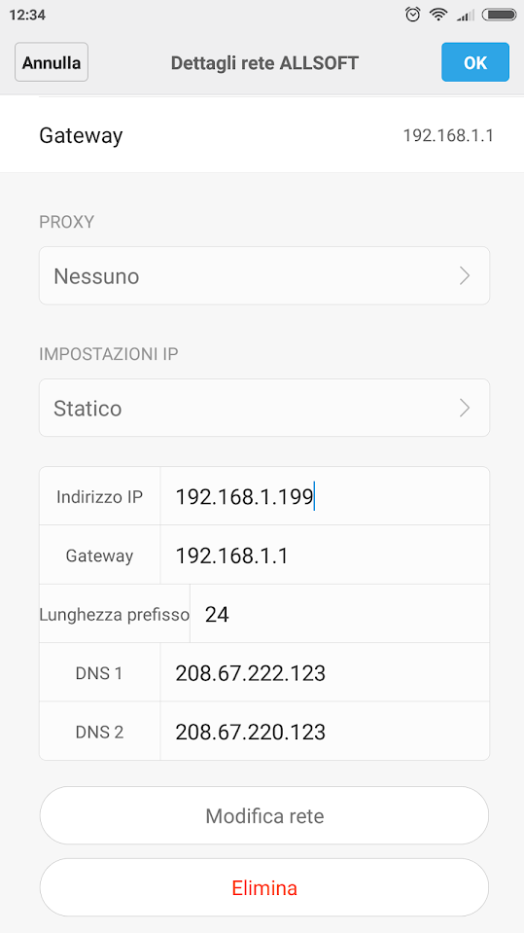Edit the Lunghezza prefisso field
The height and width of the screenshot is (933, 524).
[x=339, y=614]
